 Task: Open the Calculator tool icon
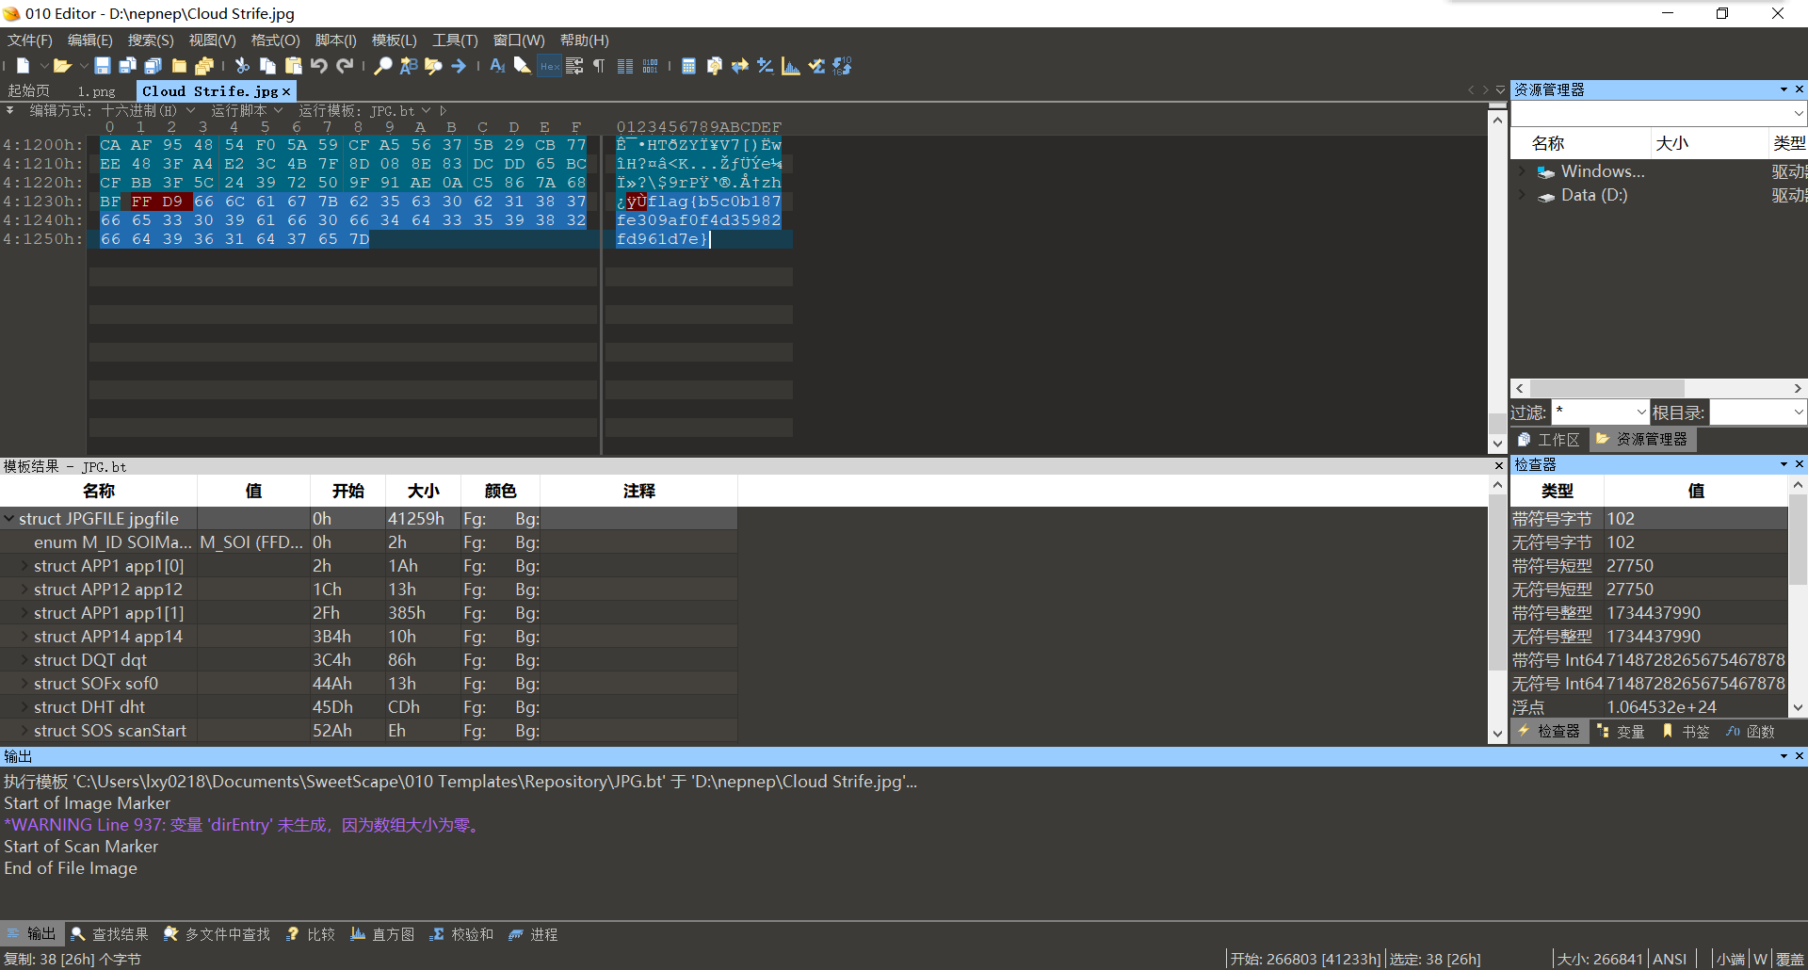pyautogui.click(x=688, y=66)
